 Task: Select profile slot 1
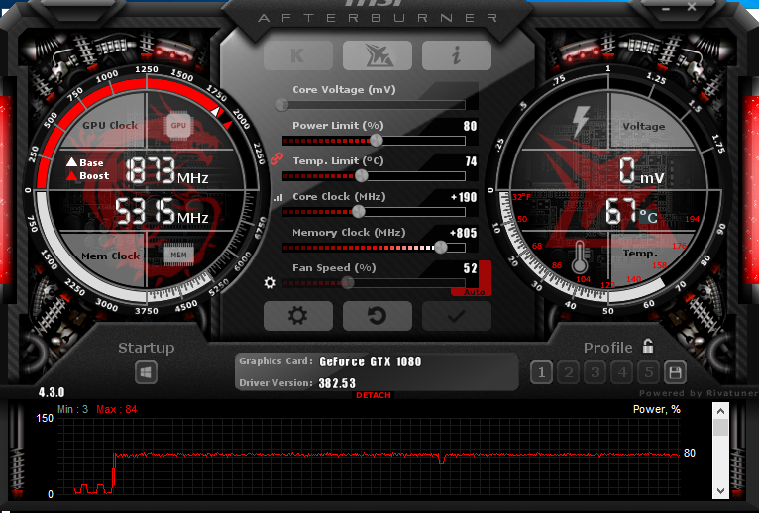(541, 372)
